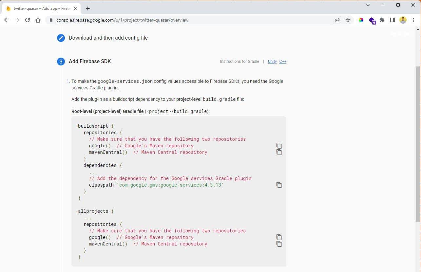Click the 'buildscript {' code line
Image resolution: width=421 pixels, height=272 pixels.
click(x=96, y=126)
